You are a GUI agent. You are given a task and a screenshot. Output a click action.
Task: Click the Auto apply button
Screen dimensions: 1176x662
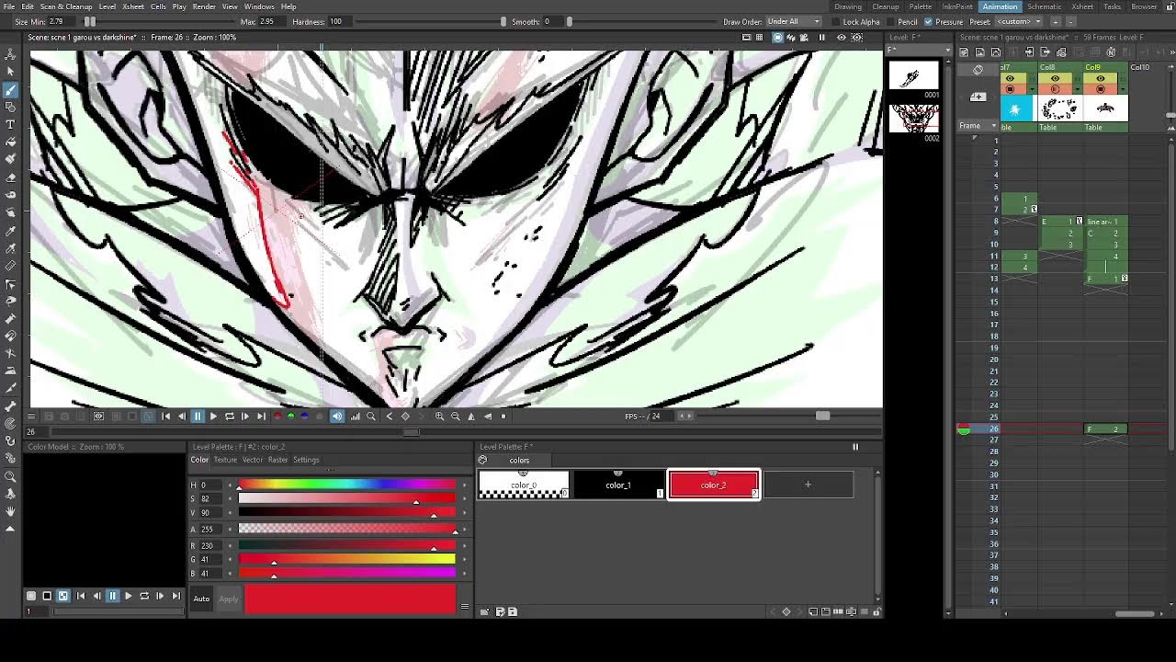pos(201,599)
